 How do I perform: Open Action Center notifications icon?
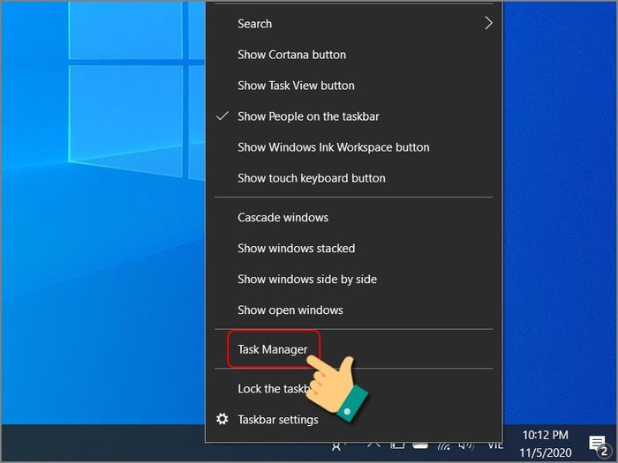point(598,444)
